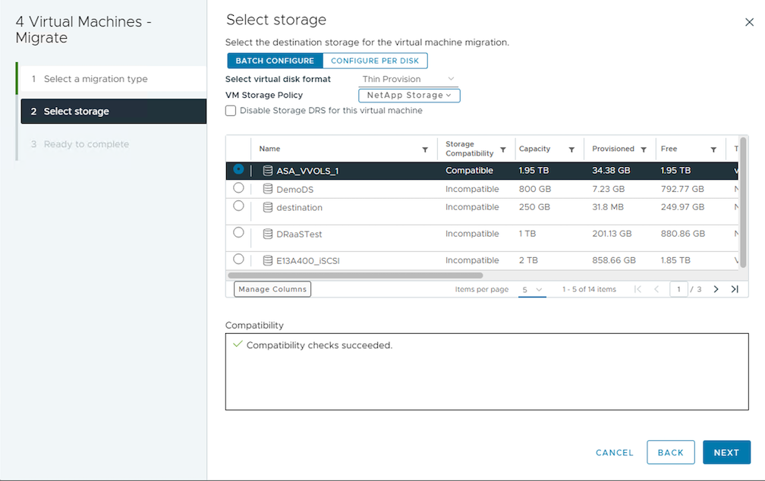Open the Capacity column filter icon
This screenshot has width=765, height=481.
click(571, 149)
